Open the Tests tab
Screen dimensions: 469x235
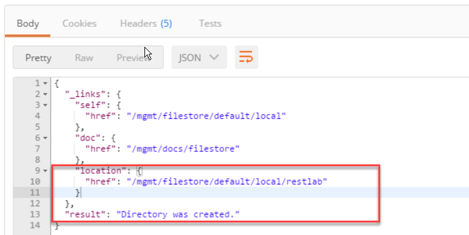pos(210,24)
